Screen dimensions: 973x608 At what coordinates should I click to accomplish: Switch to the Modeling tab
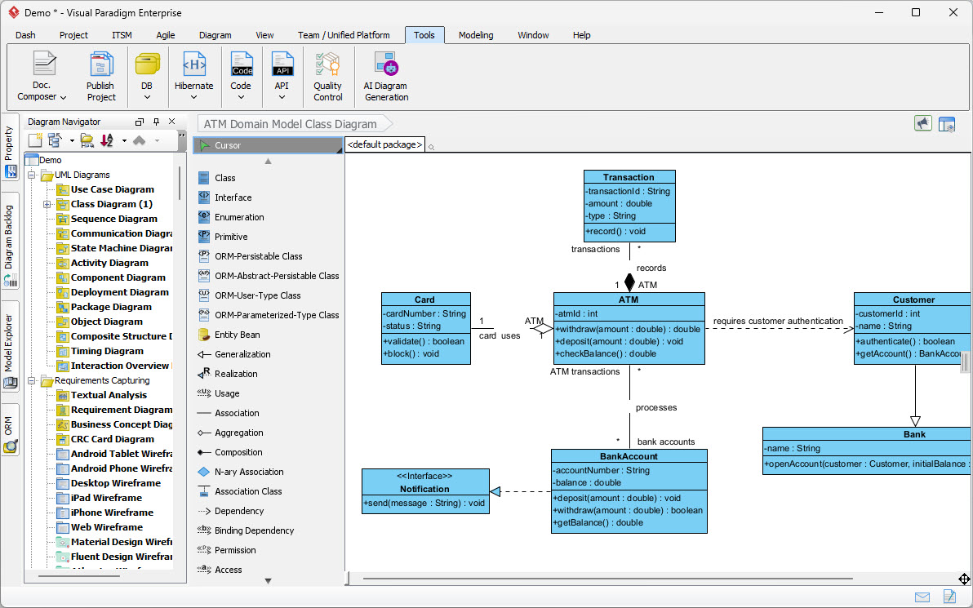476,35
